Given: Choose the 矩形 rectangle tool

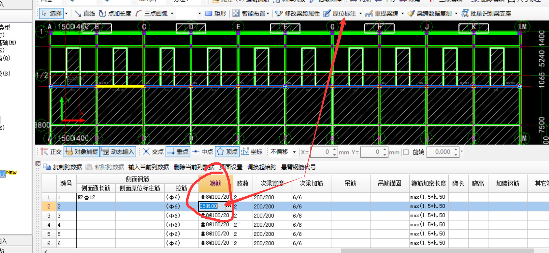Looking at the screenshot, I should [x=216, y=14].
